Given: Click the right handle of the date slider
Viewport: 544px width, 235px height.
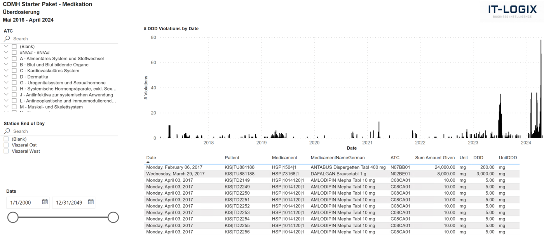Looking at the screenshot, I should pyautogui.click(x=113, y=217).
